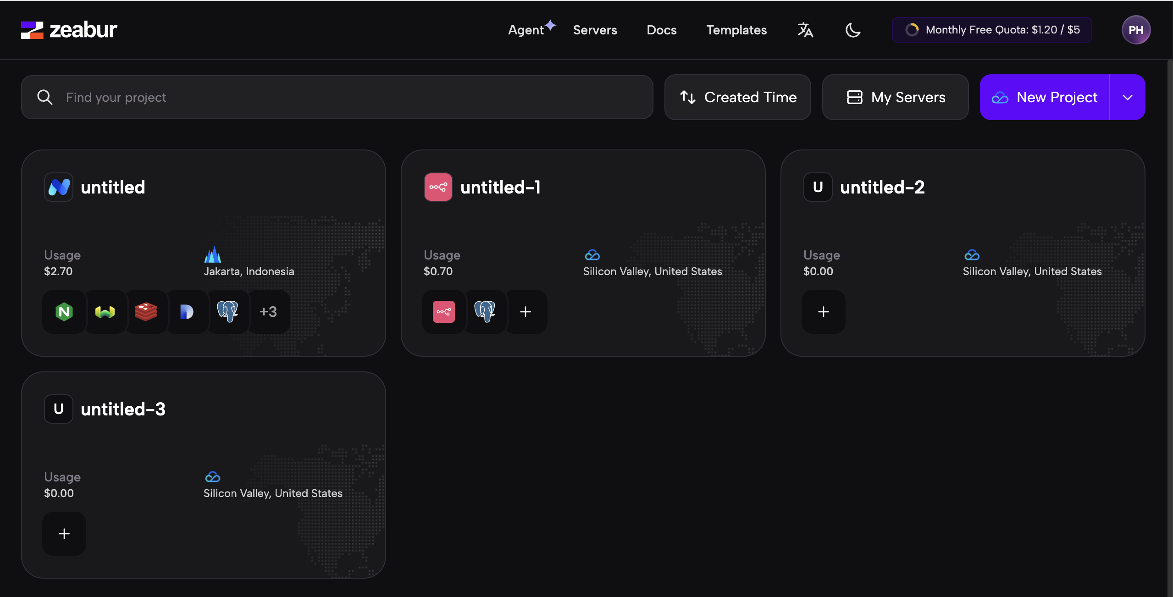The width and height of the screenshot is (1173, 597).
Task: Click the Nginx service icon in untitled project
Action: pos(64,312)
